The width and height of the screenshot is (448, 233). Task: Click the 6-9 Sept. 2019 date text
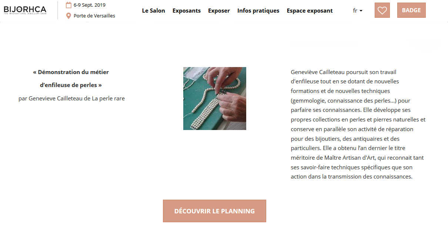coord(90,5)
